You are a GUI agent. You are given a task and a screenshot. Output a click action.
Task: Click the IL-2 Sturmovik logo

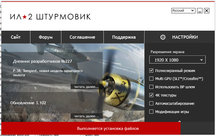click(50, 17)
